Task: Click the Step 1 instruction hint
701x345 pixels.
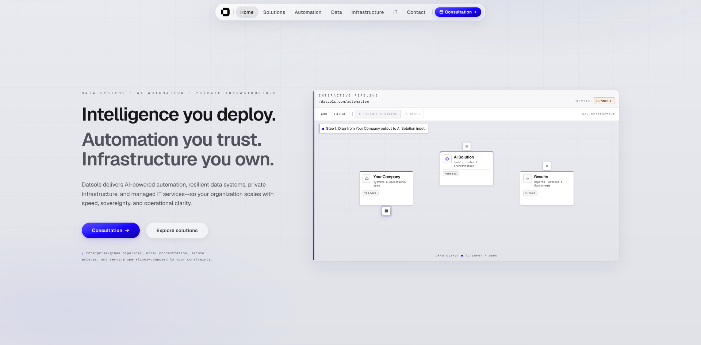Action: pyautogui.click(x=374, y=129)
